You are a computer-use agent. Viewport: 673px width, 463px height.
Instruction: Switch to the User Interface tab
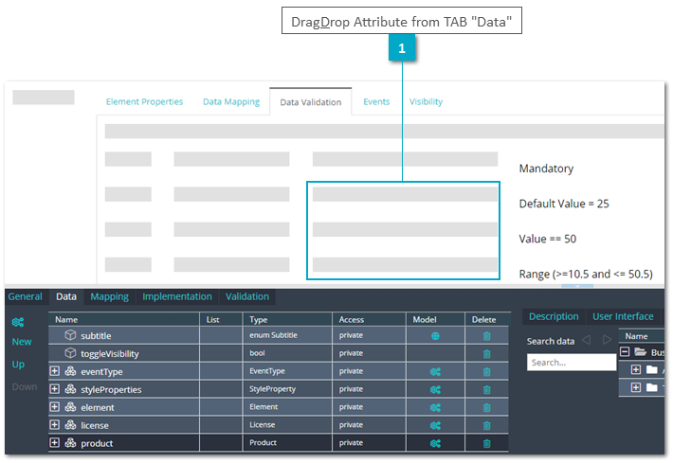point(623,316)
